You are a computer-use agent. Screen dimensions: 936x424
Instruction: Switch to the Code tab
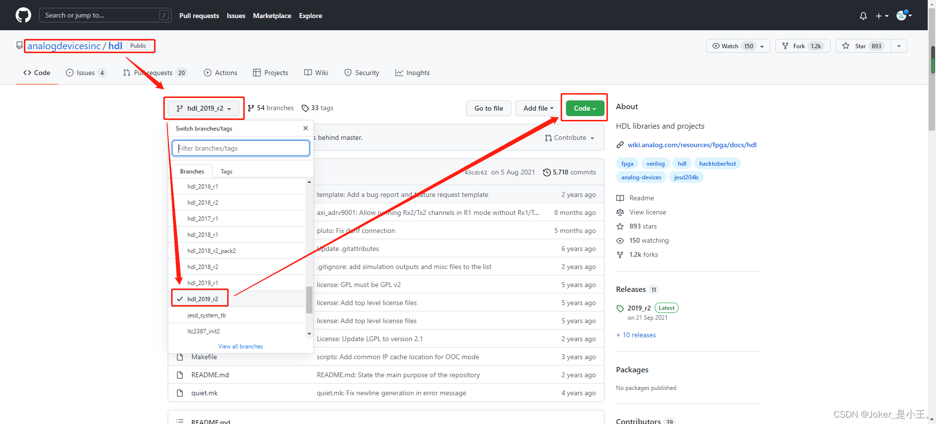click(37, 73)
